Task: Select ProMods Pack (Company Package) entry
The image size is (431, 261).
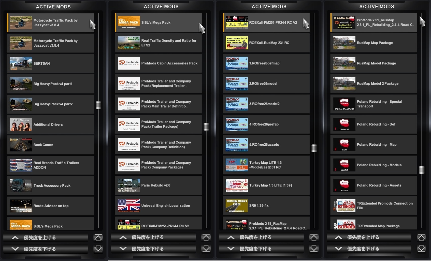Action: [x=158, y=165]
